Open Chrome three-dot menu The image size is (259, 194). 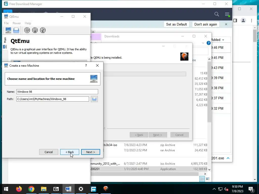click(x=251, y=20)
